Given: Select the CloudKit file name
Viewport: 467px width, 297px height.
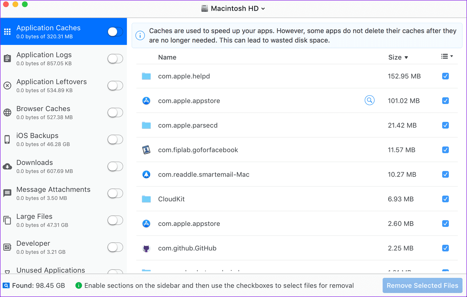Looking at the screenshot, I should tap(171, 199).
